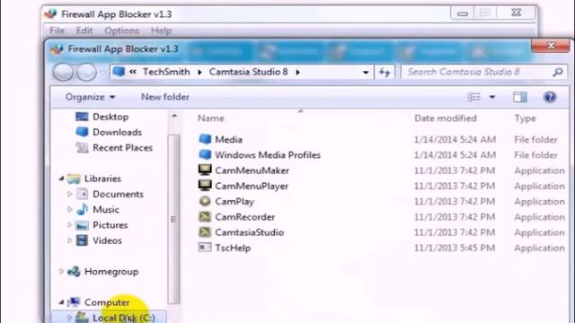Click the Media folder icon
Image resolution: width=575 pixels, height=323 pixels.
205,139
